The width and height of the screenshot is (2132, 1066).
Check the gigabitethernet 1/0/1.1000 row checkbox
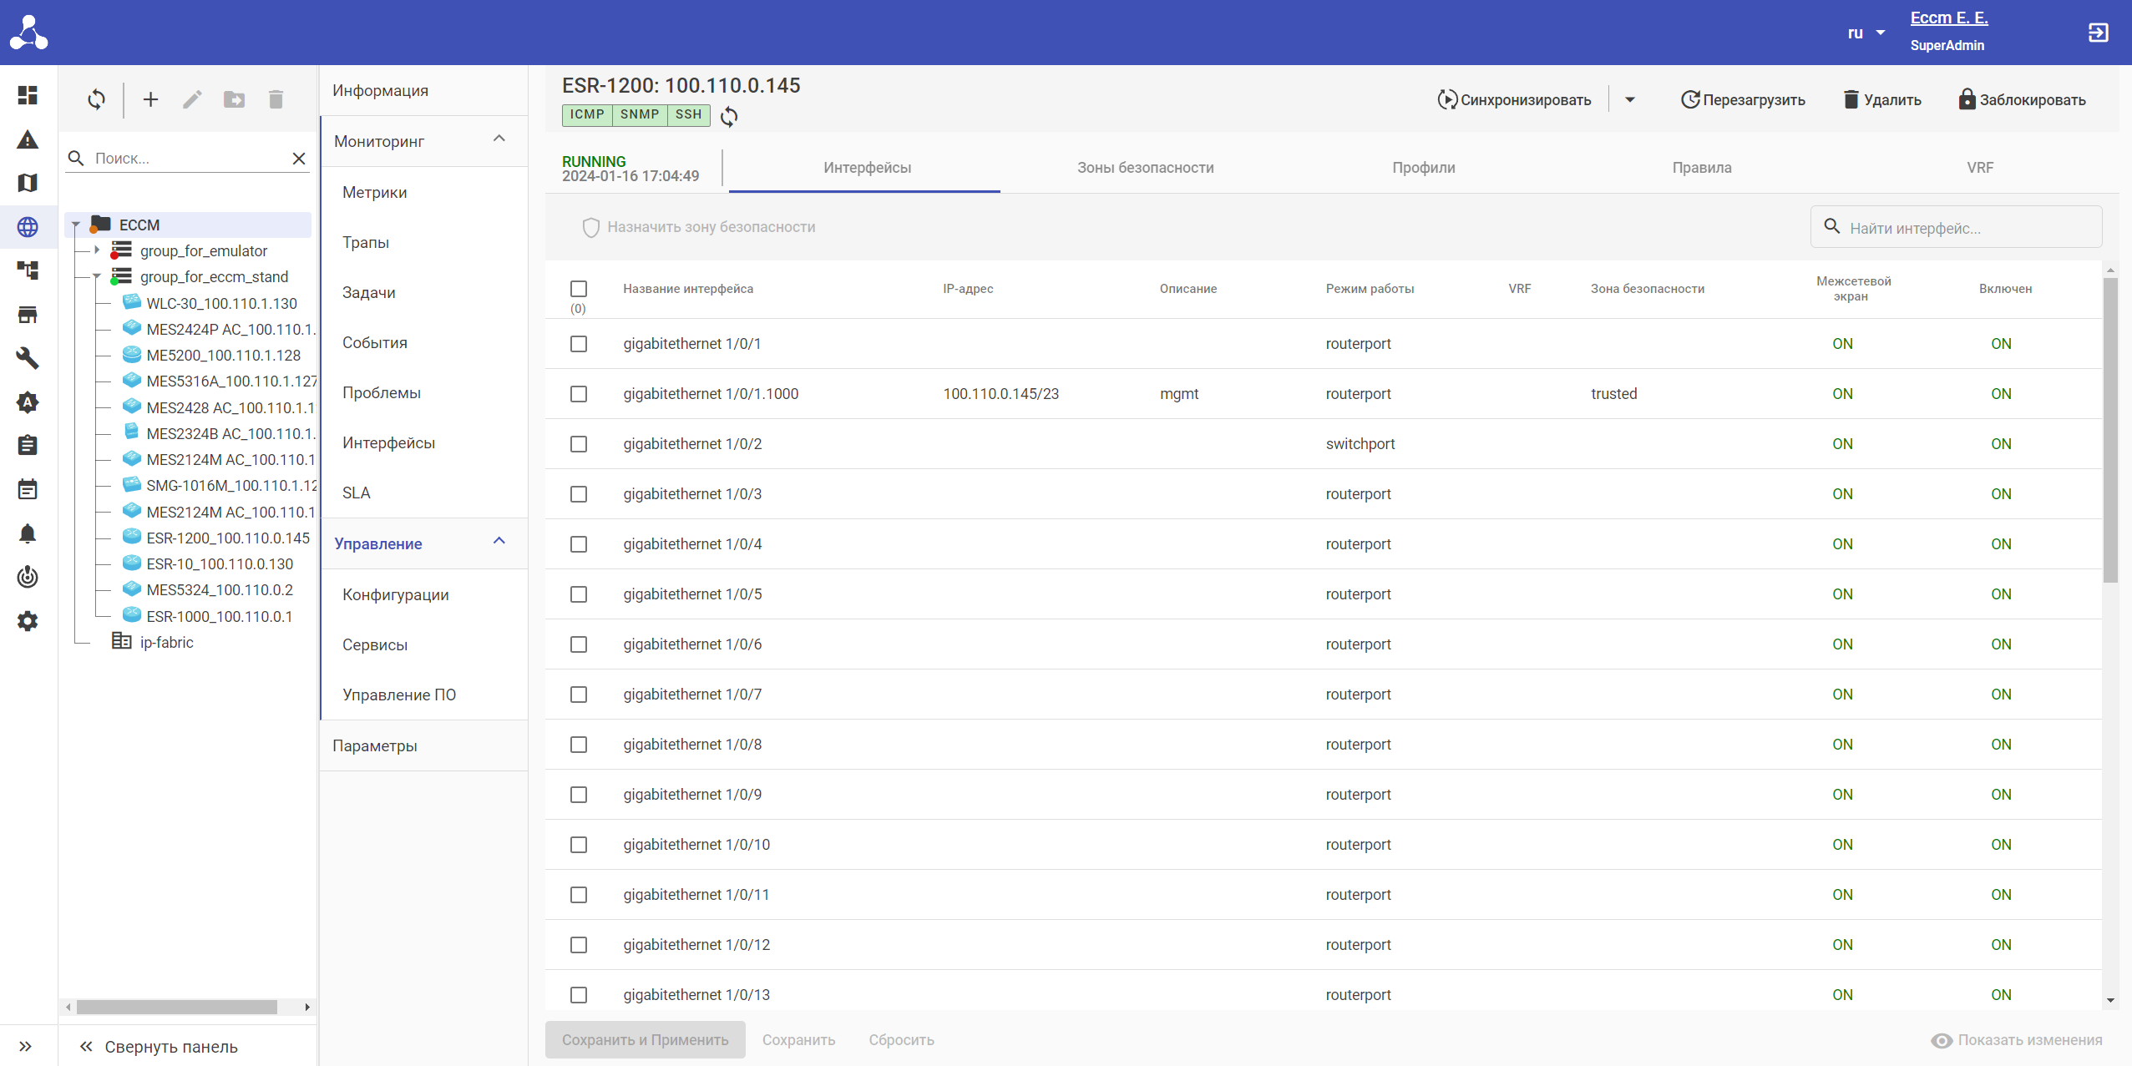(x=579, y=394)
